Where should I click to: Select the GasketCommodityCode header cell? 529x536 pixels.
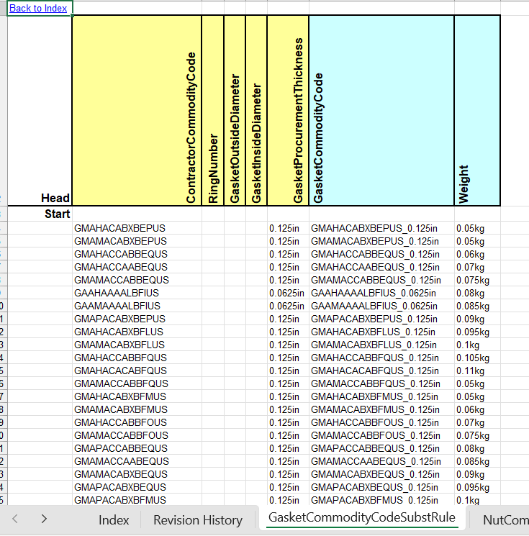381,110
